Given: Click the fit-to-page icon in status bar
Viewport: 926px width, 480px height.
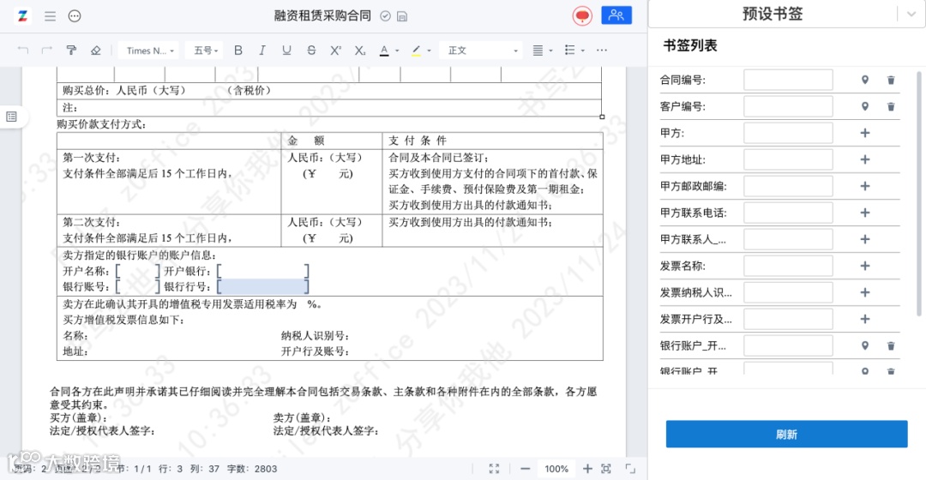Looking at the screenshot, I should [x=606, y=469].
